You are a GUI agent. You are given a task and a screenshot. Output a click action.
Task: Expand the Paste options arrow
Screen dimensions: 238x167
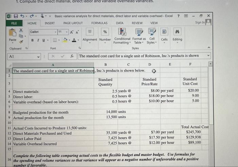13,43
